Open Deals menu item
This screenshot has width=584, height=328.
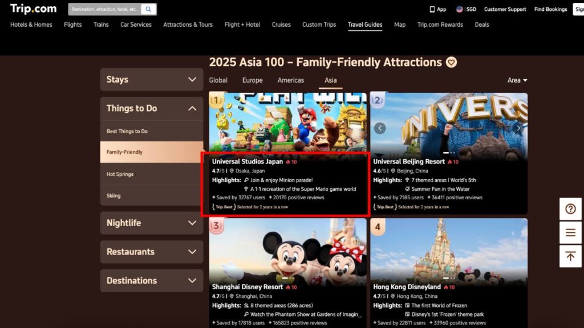482,24
